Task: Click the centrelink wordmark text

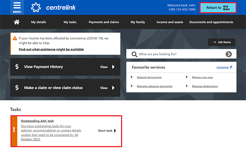Action: point(61,8)
